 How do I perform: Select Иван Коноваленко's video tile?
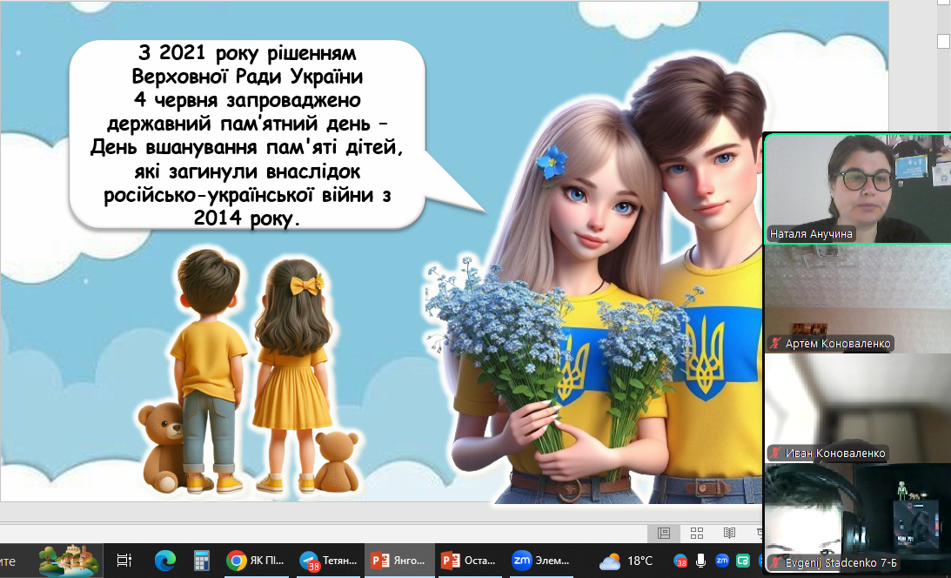coord(858,408)
